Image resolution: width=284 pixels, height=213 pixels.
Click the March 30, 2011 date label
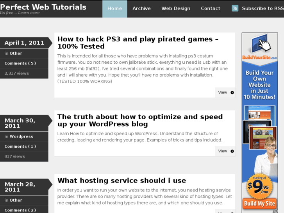pos(20,123)
